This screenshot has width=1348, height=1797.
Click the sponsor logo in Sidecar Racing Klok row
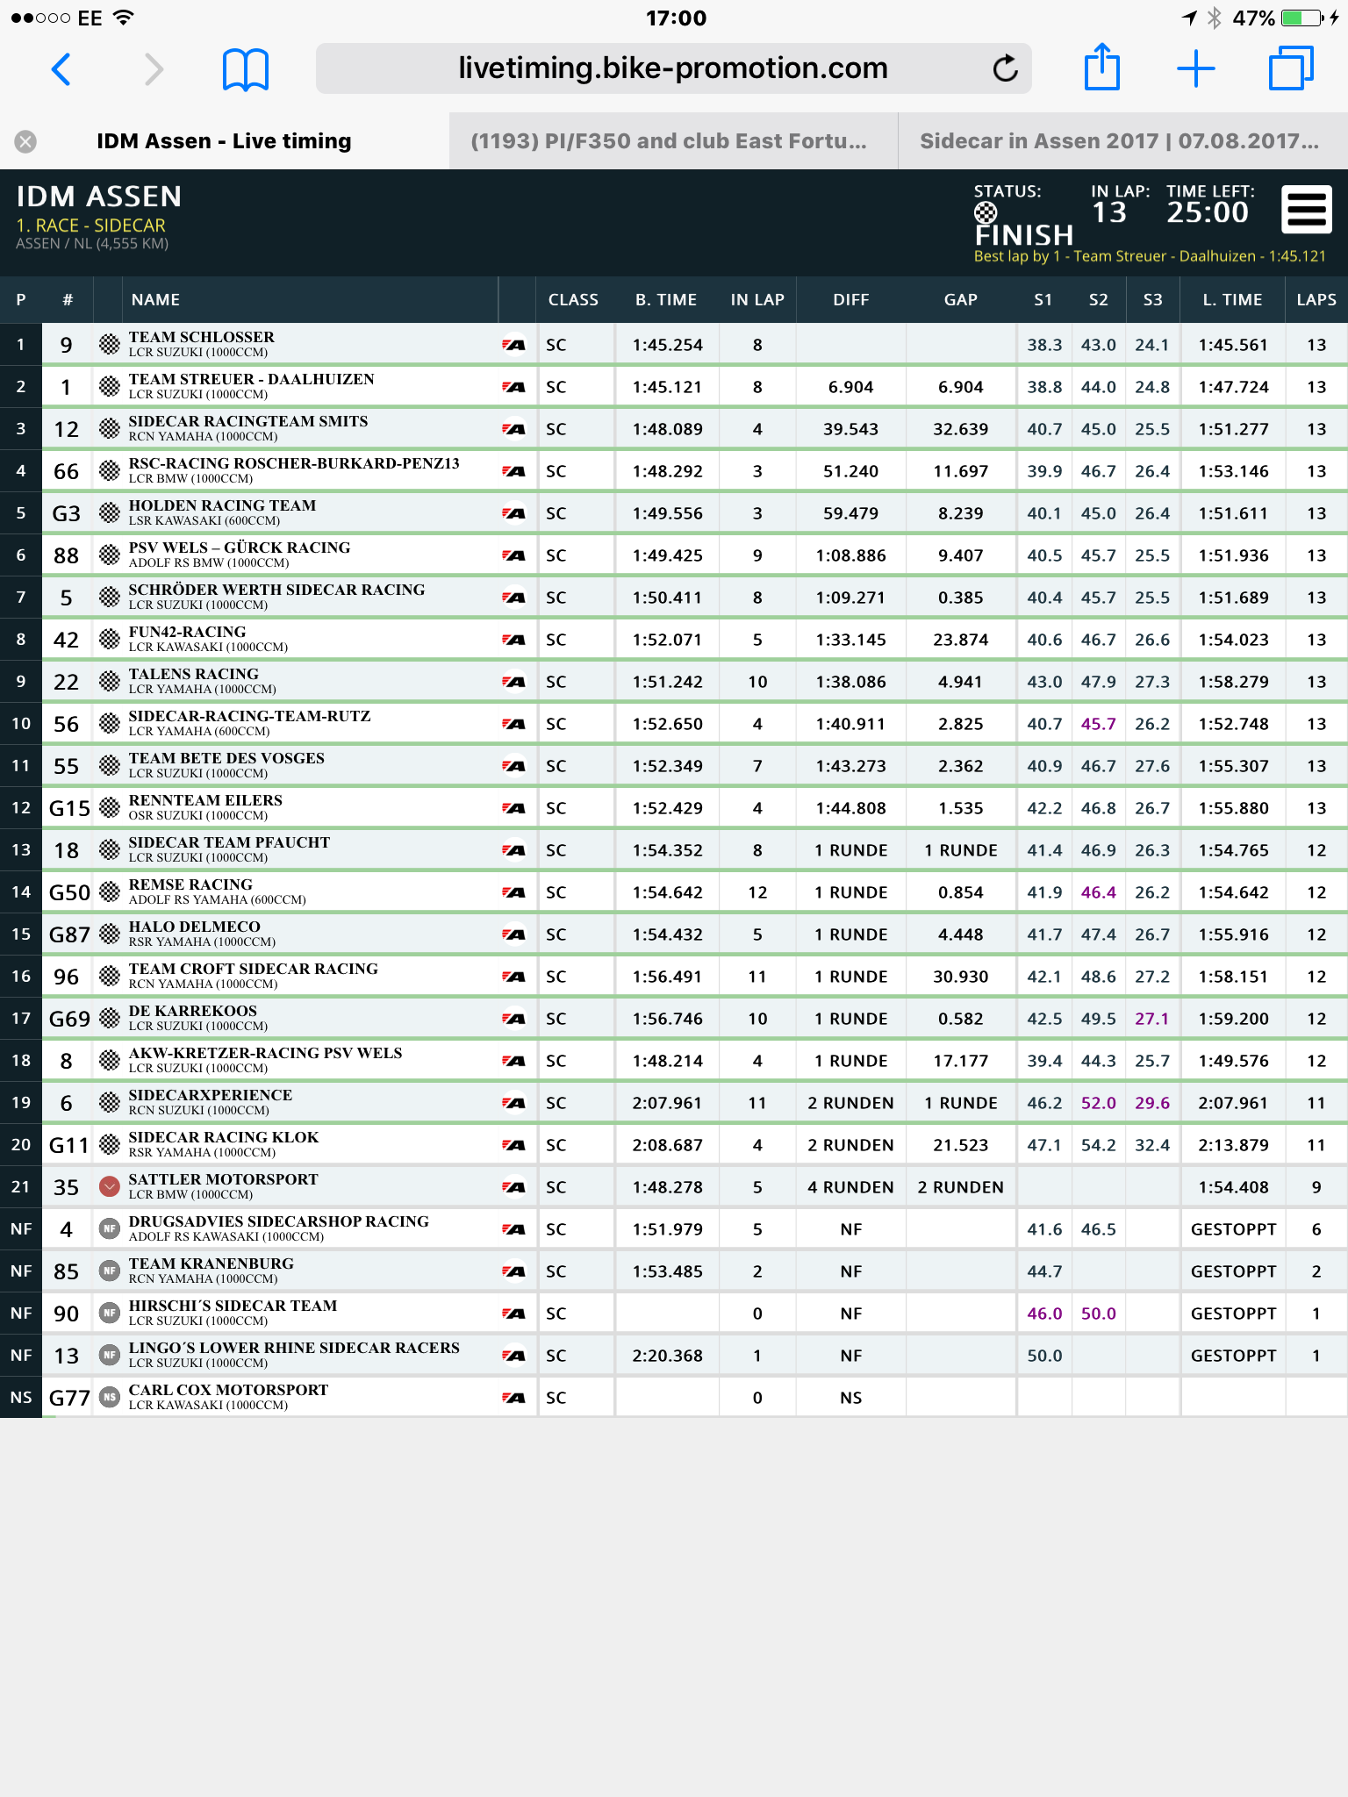(513, 1145)
